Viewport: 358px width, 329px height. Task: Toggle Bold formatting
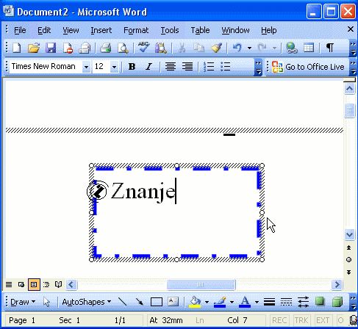click(x=132, y=67)
